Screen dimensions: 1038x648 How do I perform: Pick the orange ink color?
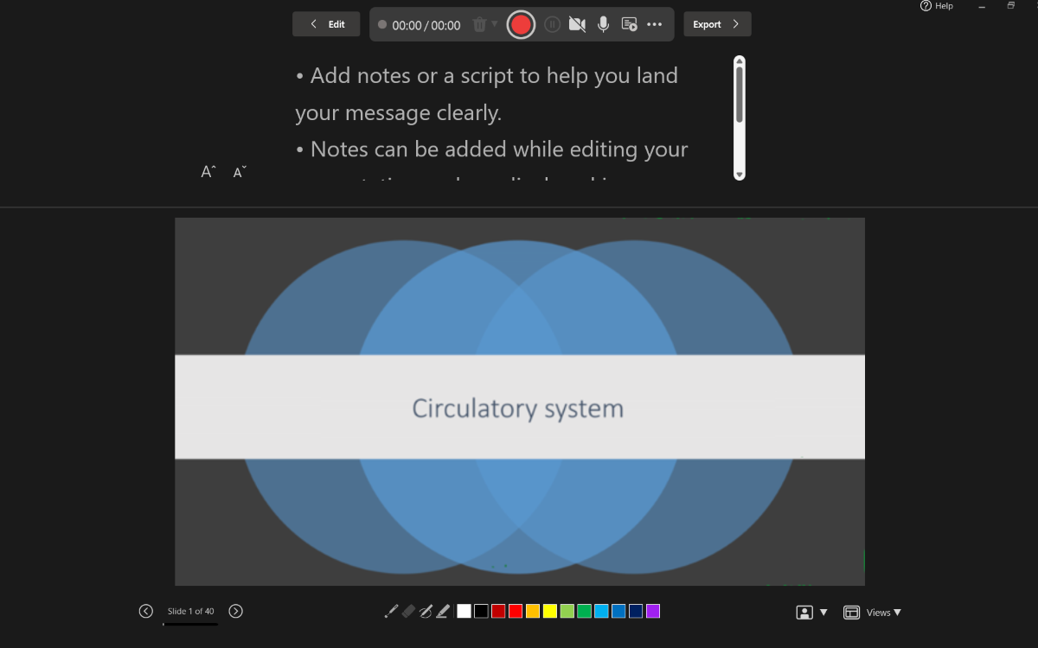[533, 612]
